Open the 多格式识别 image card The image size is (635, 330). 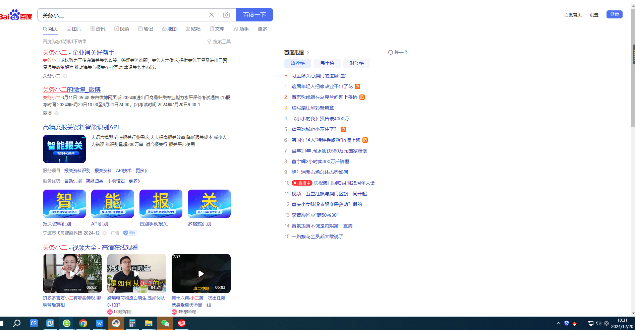tap(209, 204)
